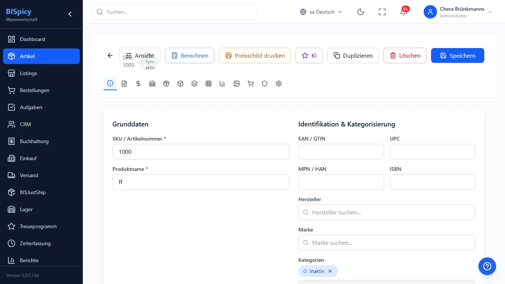Screen dimensions: 505x284
Task: Expand the Chera Brünkmanns user menu
Action: coord(458,12)
